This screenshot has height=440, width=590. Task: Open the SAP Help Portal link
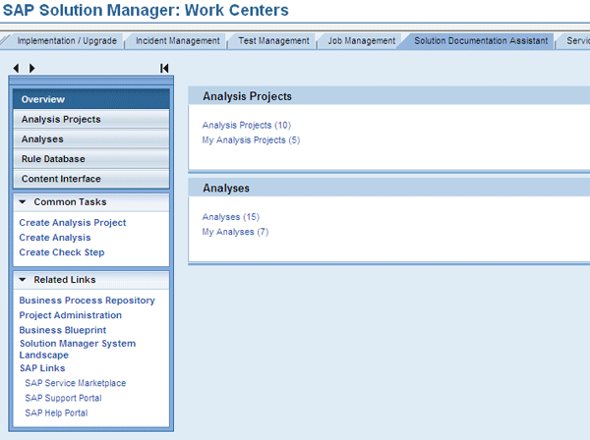click(56, 412)
